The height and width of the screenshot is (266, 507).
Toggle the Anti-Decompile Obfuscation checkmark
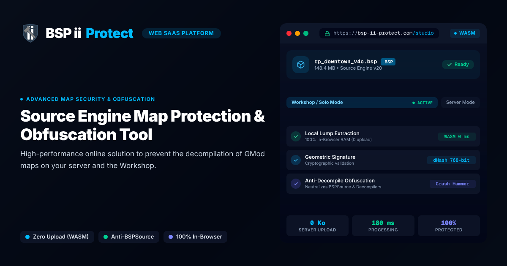296,184
